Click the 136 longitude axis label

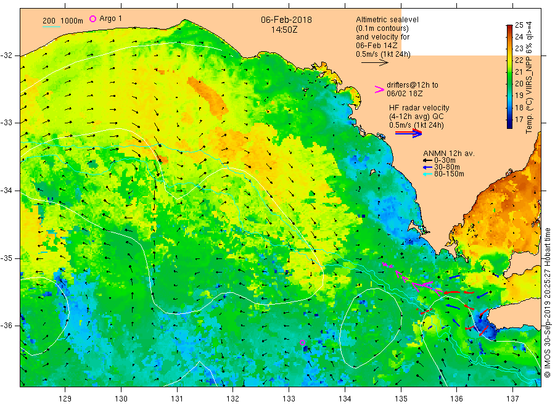456,399
